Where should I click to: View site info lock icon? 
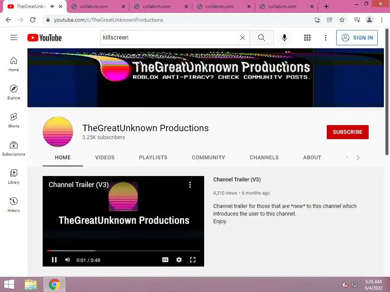[48, 20]
